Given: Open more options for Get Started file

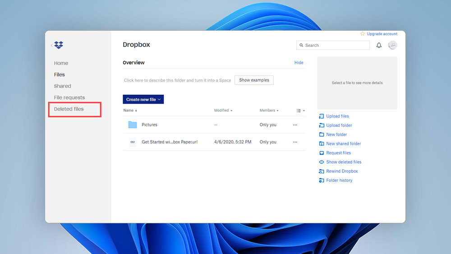Looking at the screenshot, I should pos(295,142).
